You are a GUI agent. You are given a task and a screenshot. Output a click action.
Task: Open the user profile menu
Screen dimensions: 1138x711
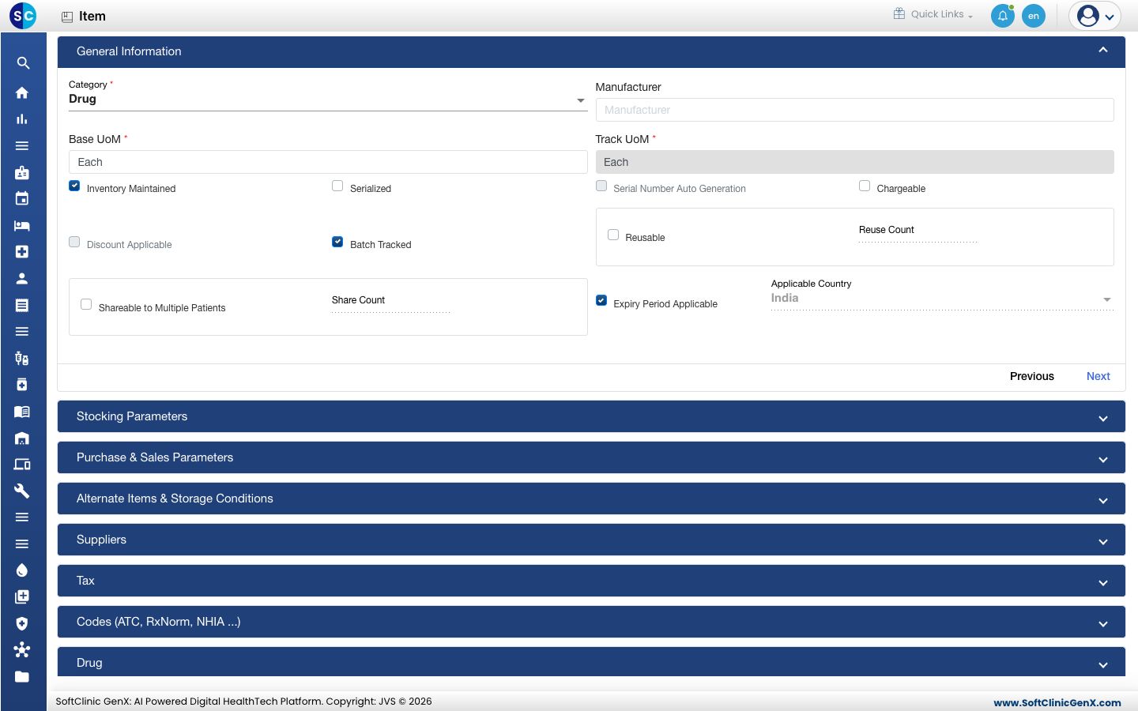click(1095, 16)
